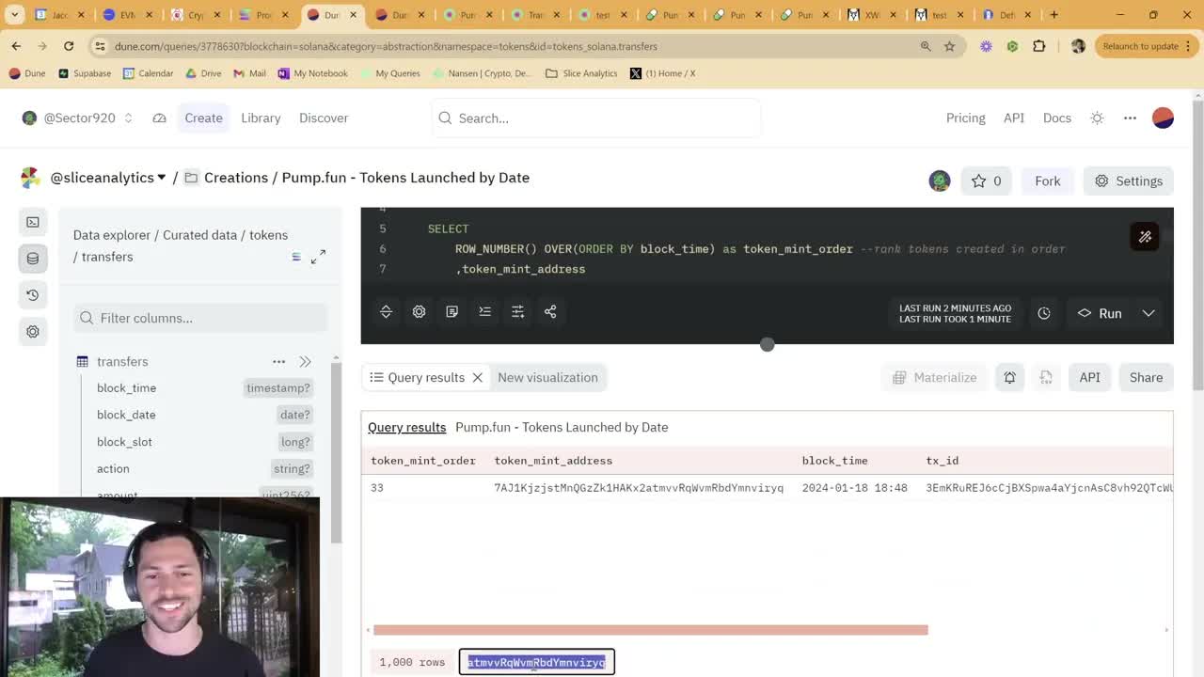Open the data explorer database icon
The image size is (1204, 677).
(33, 259)
